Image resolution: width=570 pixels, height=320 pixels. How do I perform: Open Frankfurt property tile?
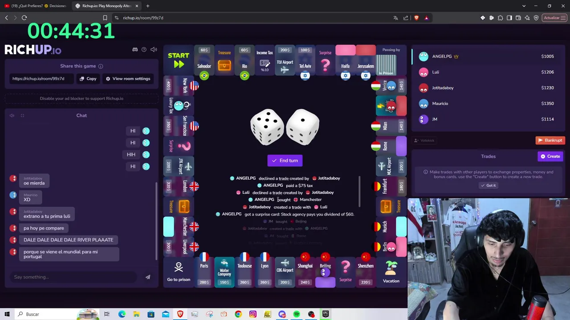(390, 186)
